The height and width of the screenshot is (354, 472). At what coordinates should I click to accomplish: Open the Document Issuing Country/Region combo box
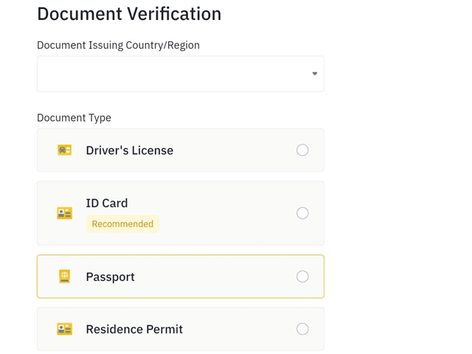point(180,74)
